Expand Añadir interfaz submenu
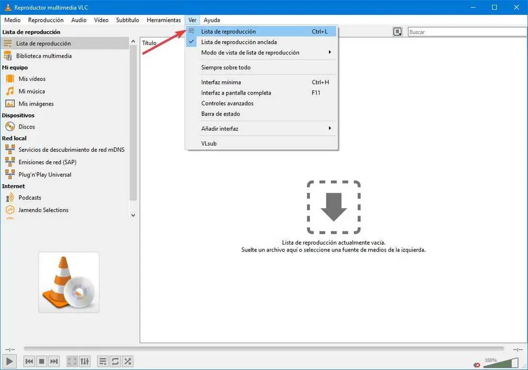Screen dimensions: 528x370 click(261, 128)
